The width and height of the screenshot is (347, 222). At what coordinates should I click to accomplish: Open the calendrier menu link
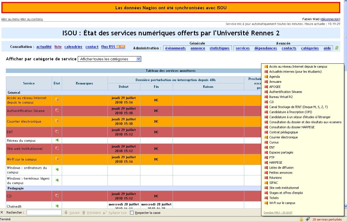73,47
